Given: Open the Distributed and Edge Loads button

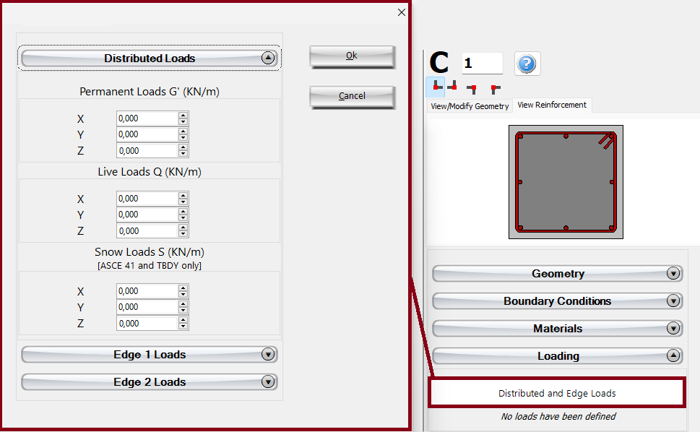Looking at the screenshot, I should [557, 394].
